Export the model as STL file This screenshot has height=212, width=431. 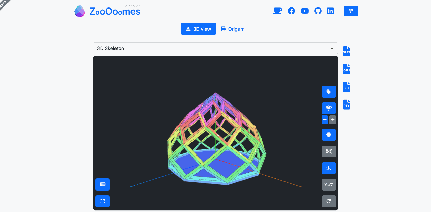point(347,87)
